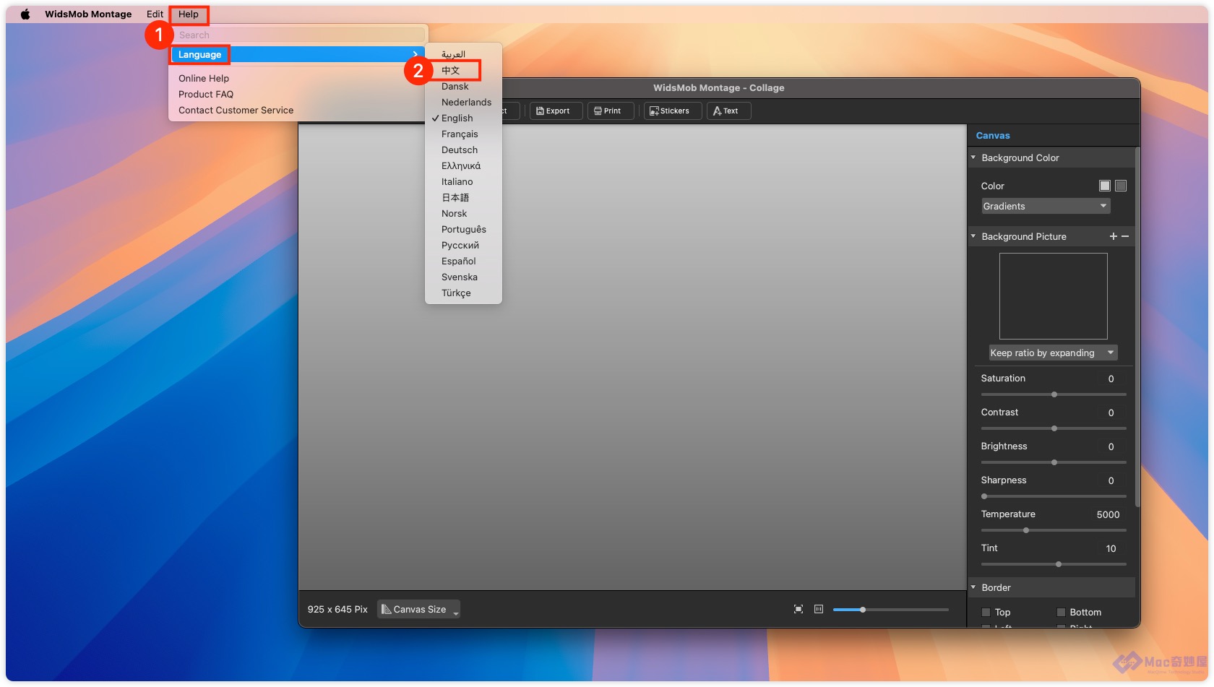
Task: Open the Gradients dropdown
Action: click(1045, 206)
